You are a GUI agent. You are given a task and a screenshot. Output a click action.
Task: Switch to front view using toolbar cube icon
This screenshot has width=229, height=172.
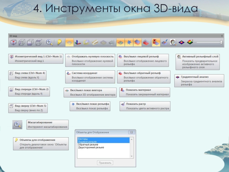point(30,42)
